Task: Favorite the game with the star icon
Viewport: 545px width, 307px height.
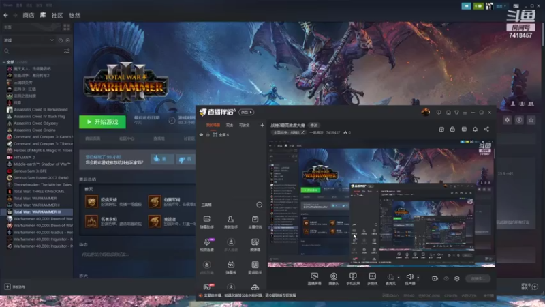Action: (x=531, y=120)
